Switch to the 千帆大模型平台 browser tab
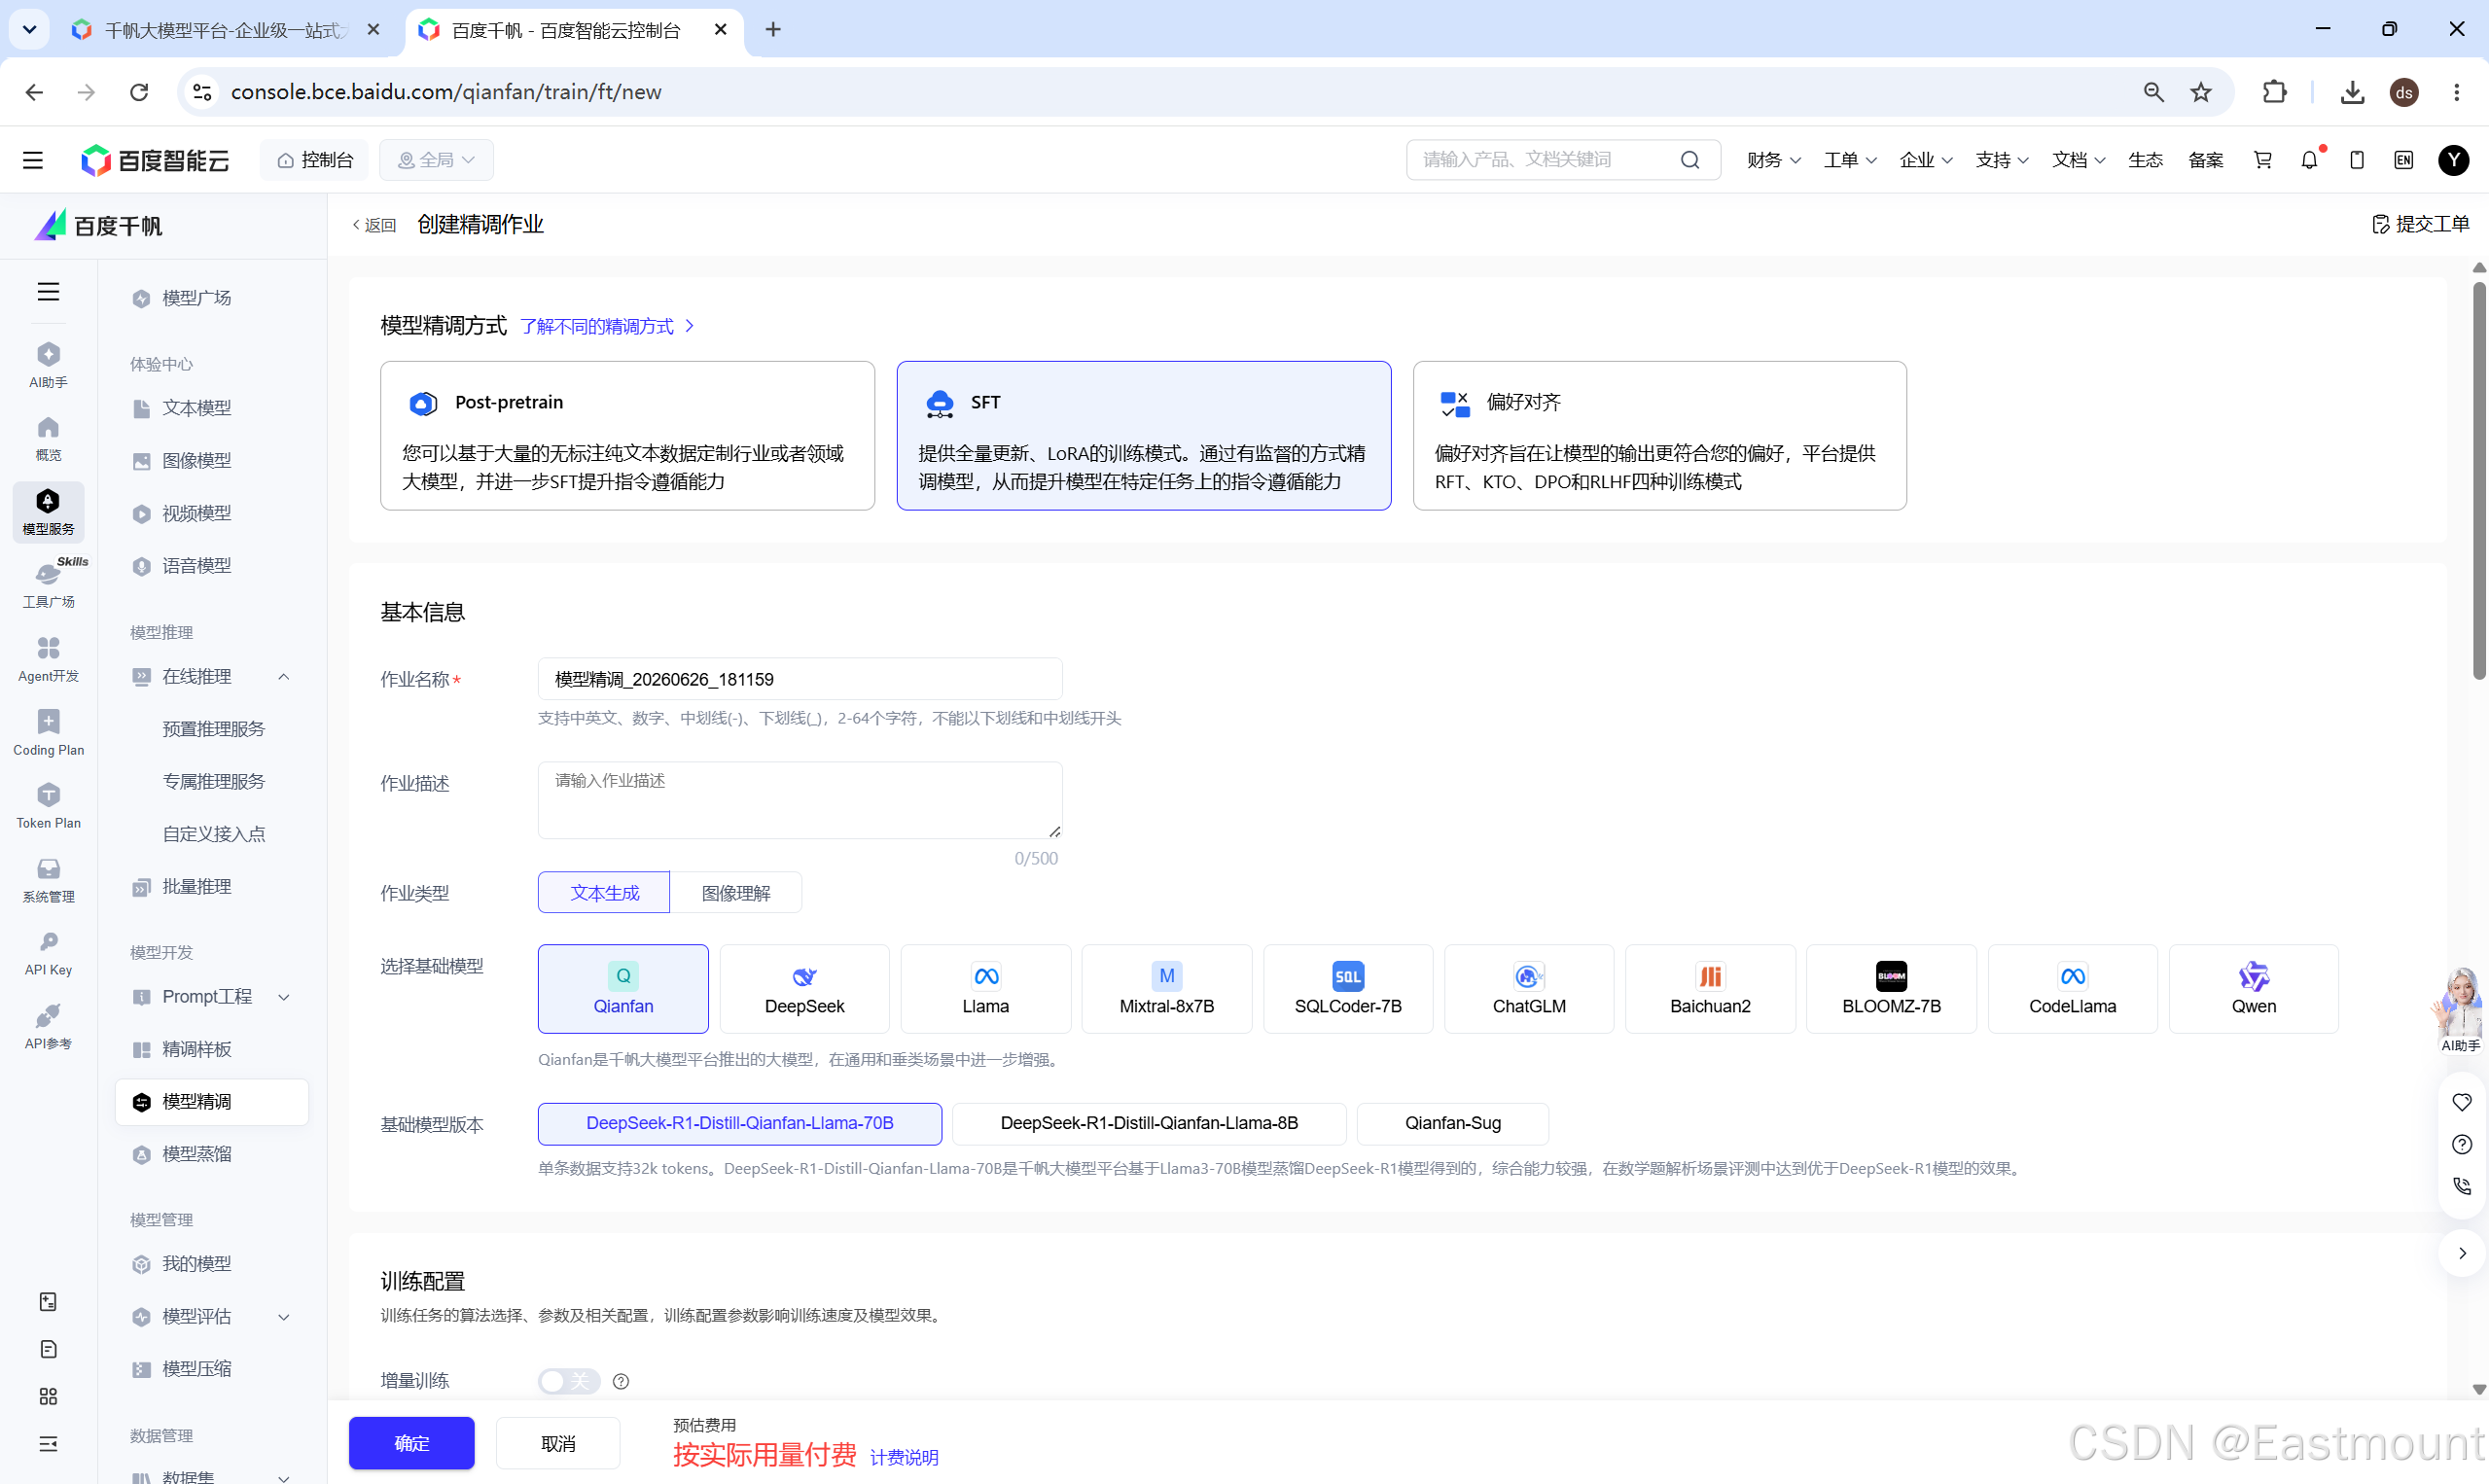The image size is (2489, 1484). click(x=225, y=30)
